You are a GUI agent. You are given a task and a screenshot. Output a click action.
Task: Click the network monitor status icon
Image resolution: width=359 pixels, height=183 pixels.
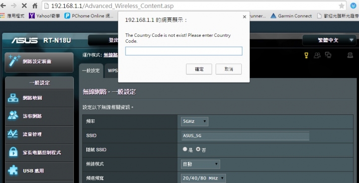pos(328,55)
